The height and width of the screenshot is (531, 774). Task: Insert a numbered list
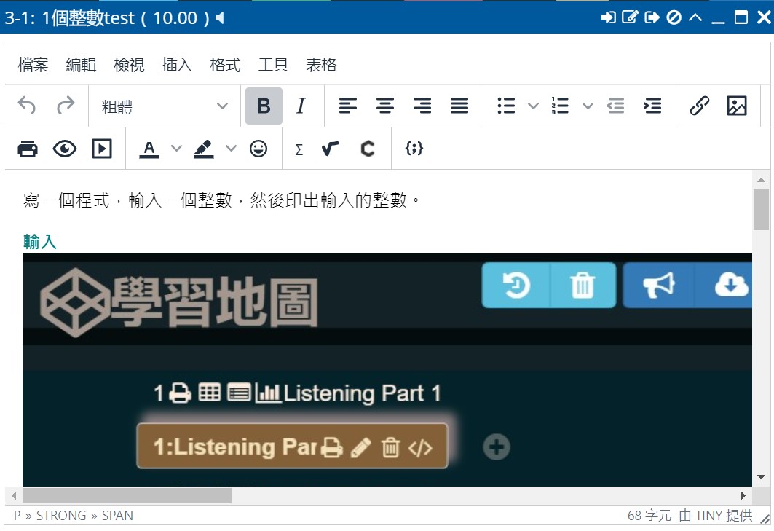(x=560, y=106)
